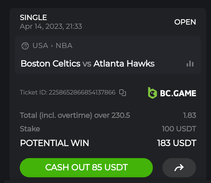
Task: Click the green BC.GAME logo icon
Action: (152, 93)
